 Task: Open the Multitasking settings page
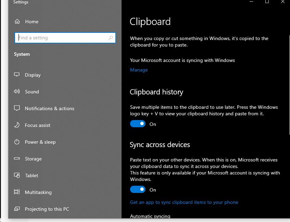38,192
